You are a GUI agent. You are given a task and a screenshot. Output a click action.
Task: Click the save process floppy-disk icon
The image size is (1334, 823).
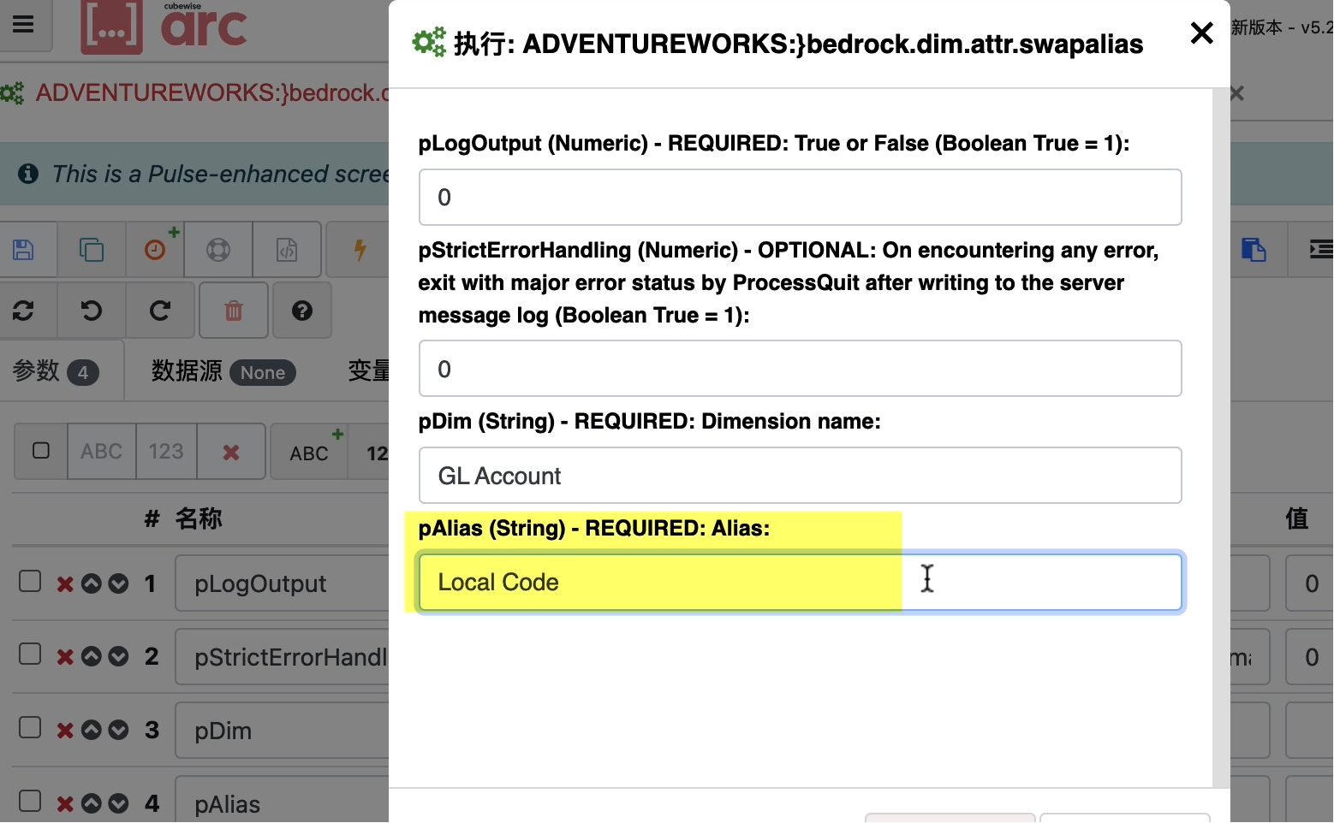point(24,250)
